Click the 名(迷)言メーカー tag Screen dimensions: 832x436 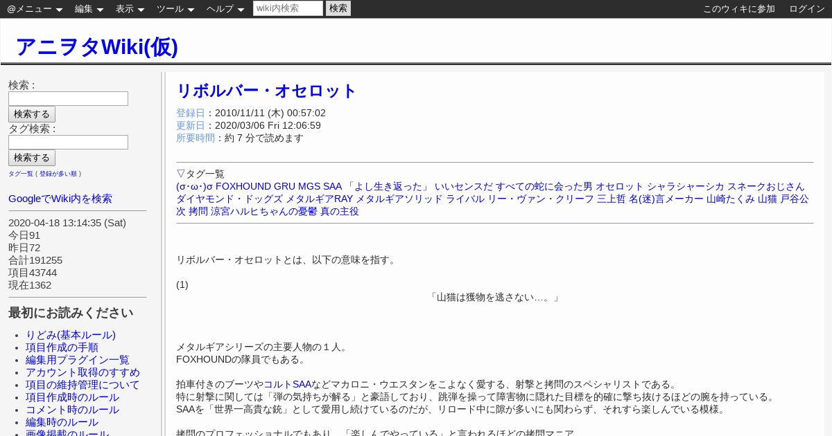click(666, 199)
